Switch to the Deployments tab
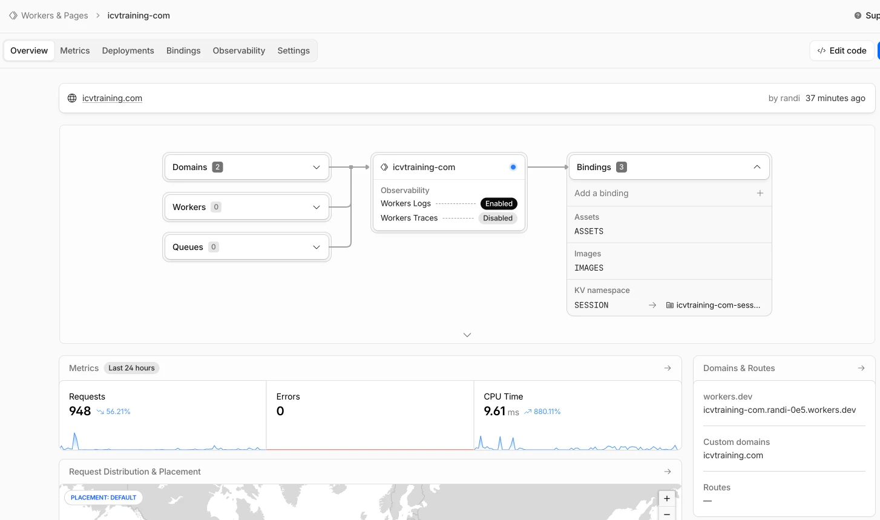 [x=128, y=50]
